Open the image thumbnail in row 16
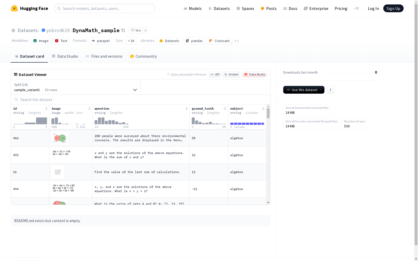418x261 pixels. [58, 172]
